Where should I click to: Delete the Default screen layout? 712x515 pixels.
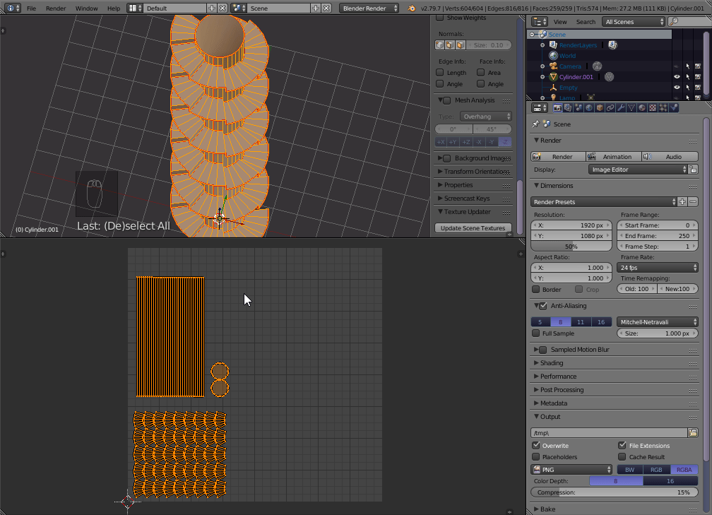(x=222, y=8)
